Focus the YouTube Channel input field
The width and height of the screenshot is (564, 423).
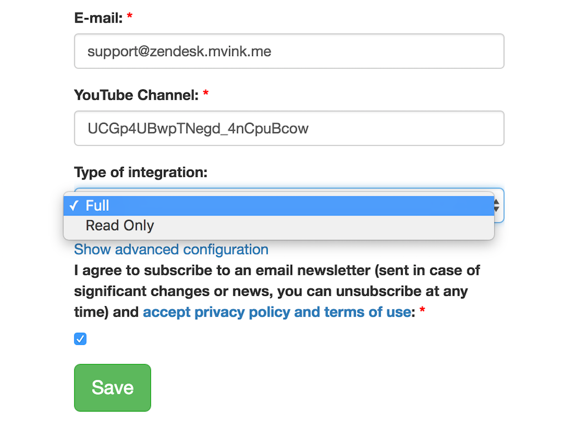289,128
